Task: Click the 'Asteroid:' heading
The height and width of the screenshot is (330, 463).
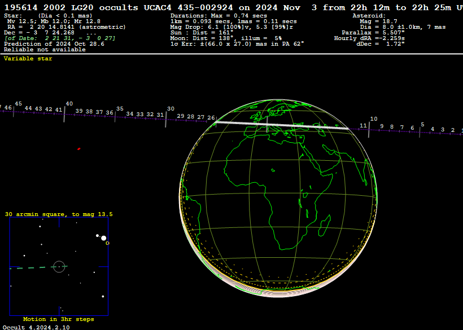Action: pos(369,16)
